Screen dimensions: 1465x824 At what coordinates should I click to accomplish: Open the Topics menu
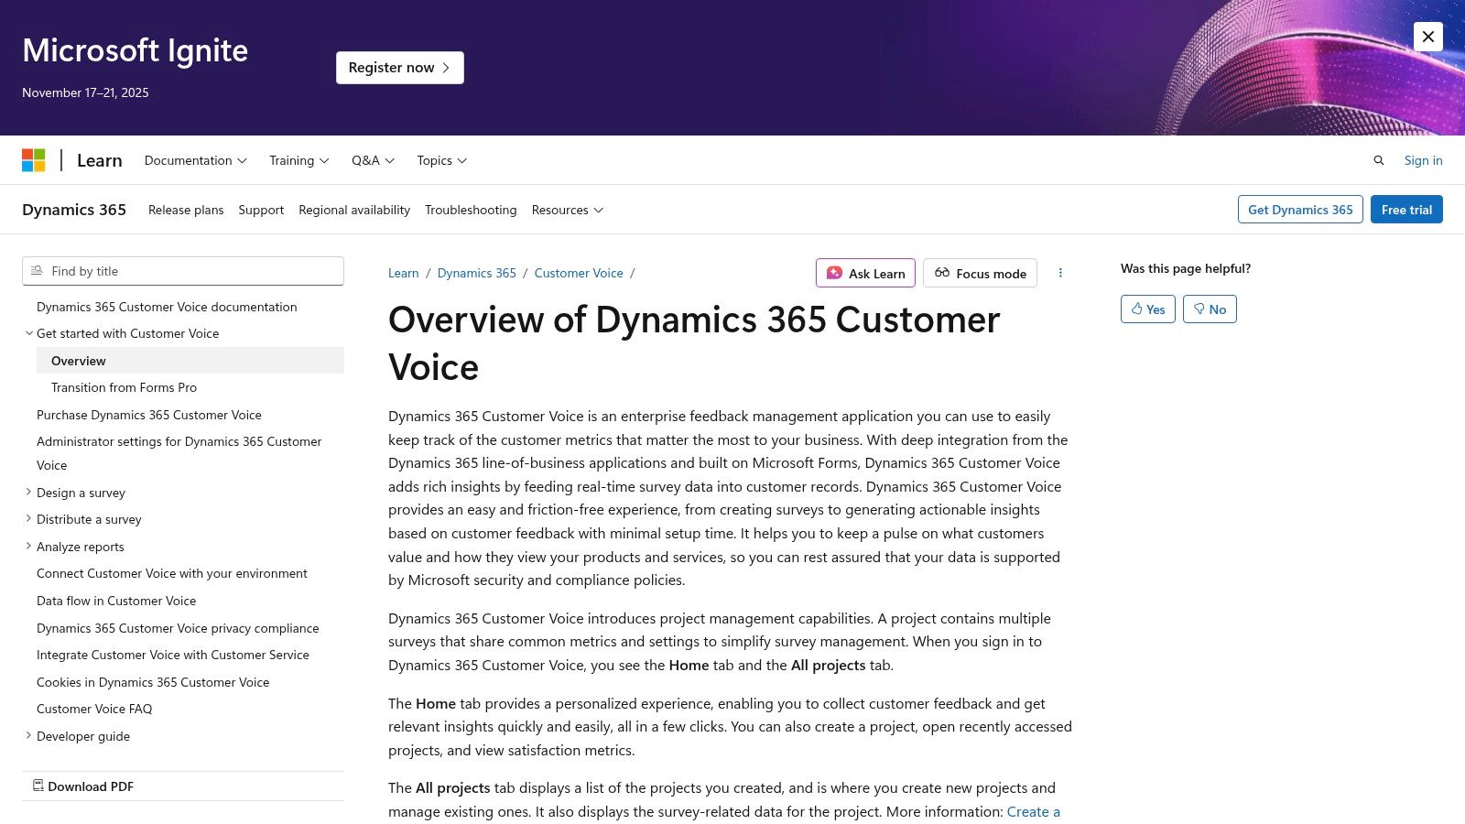pyautogui.click(x=441, y=160)
